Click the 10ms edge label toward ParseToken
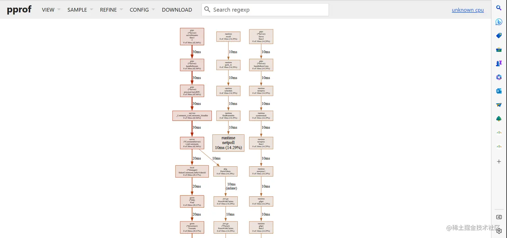507x238 pixels. (x=216, y=158)
